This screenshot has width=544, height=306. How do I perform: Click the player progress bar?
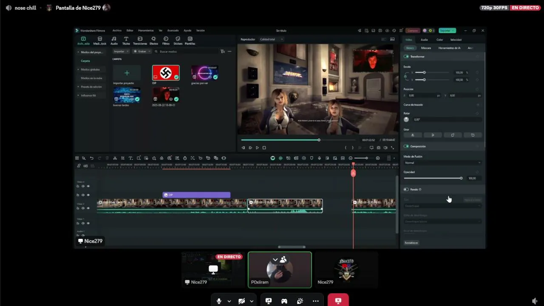tap(298, 140)
